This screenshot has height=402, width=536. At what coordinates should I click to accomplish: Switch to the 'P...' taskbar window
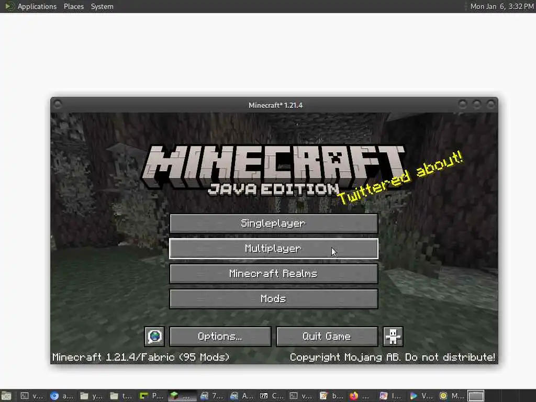(151, 396)
